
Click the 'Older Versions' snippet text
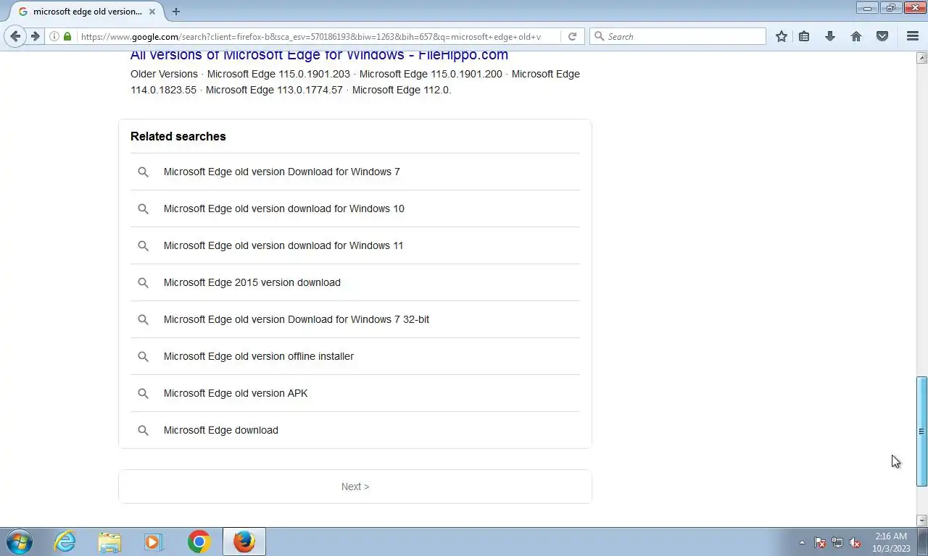(x=164, y=74)
